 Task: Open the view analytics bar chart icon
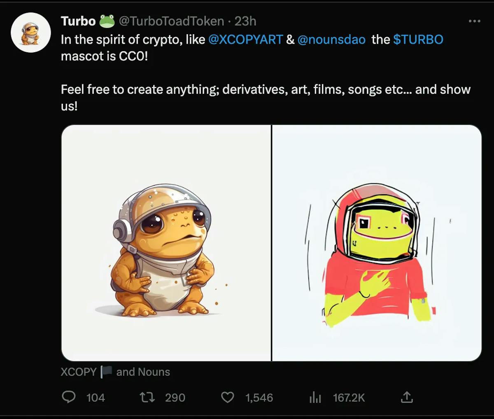pyautogui.click(x=315, y=397)
